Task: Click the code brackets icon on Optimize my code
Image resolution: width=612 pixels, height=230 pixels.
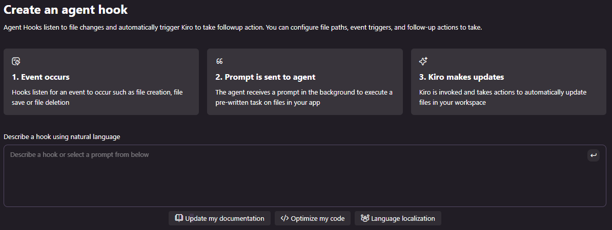Action: pos(284,218)
